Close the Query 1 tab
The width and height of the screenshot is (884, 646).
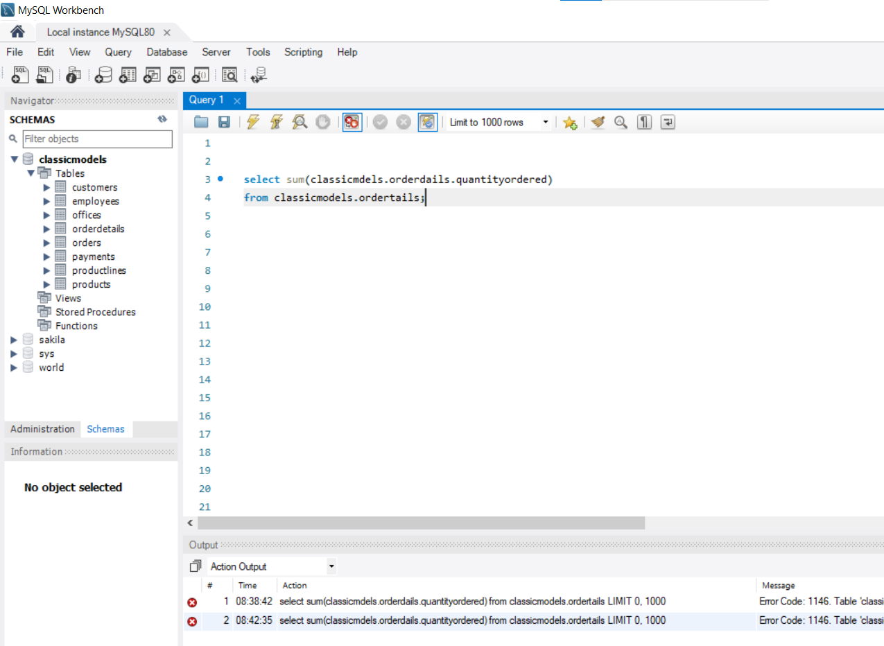tap(236, 101)
